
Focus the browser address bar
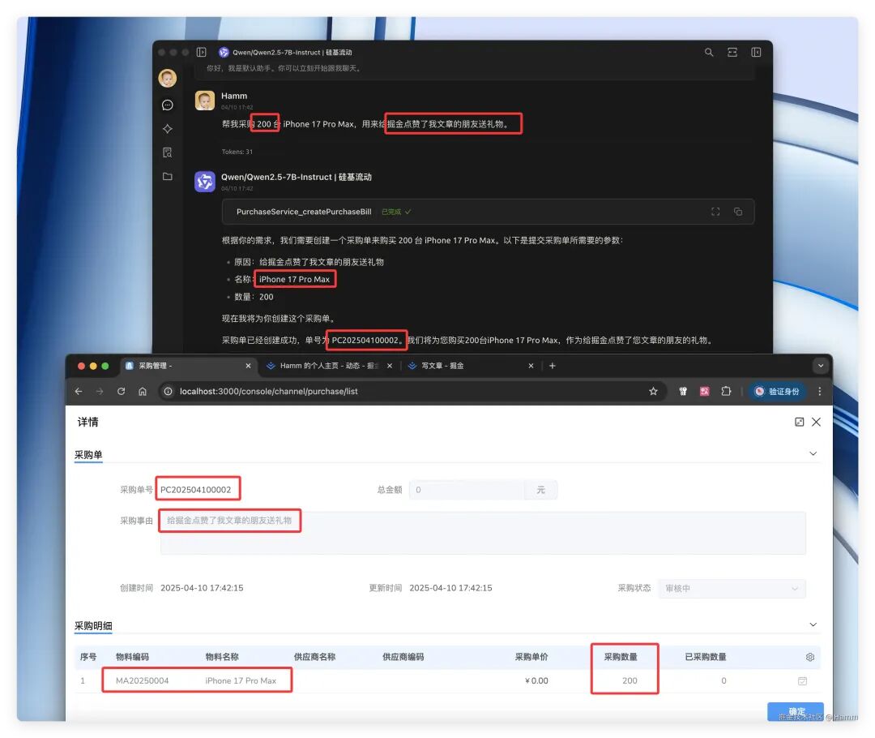click(413, 391)
